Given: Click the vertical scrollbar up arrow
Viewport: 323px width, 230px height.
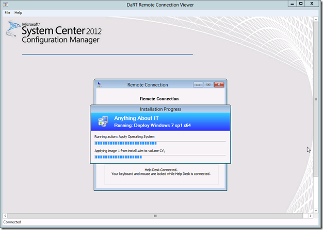Looking at the screenshot, I should (316, 20).
